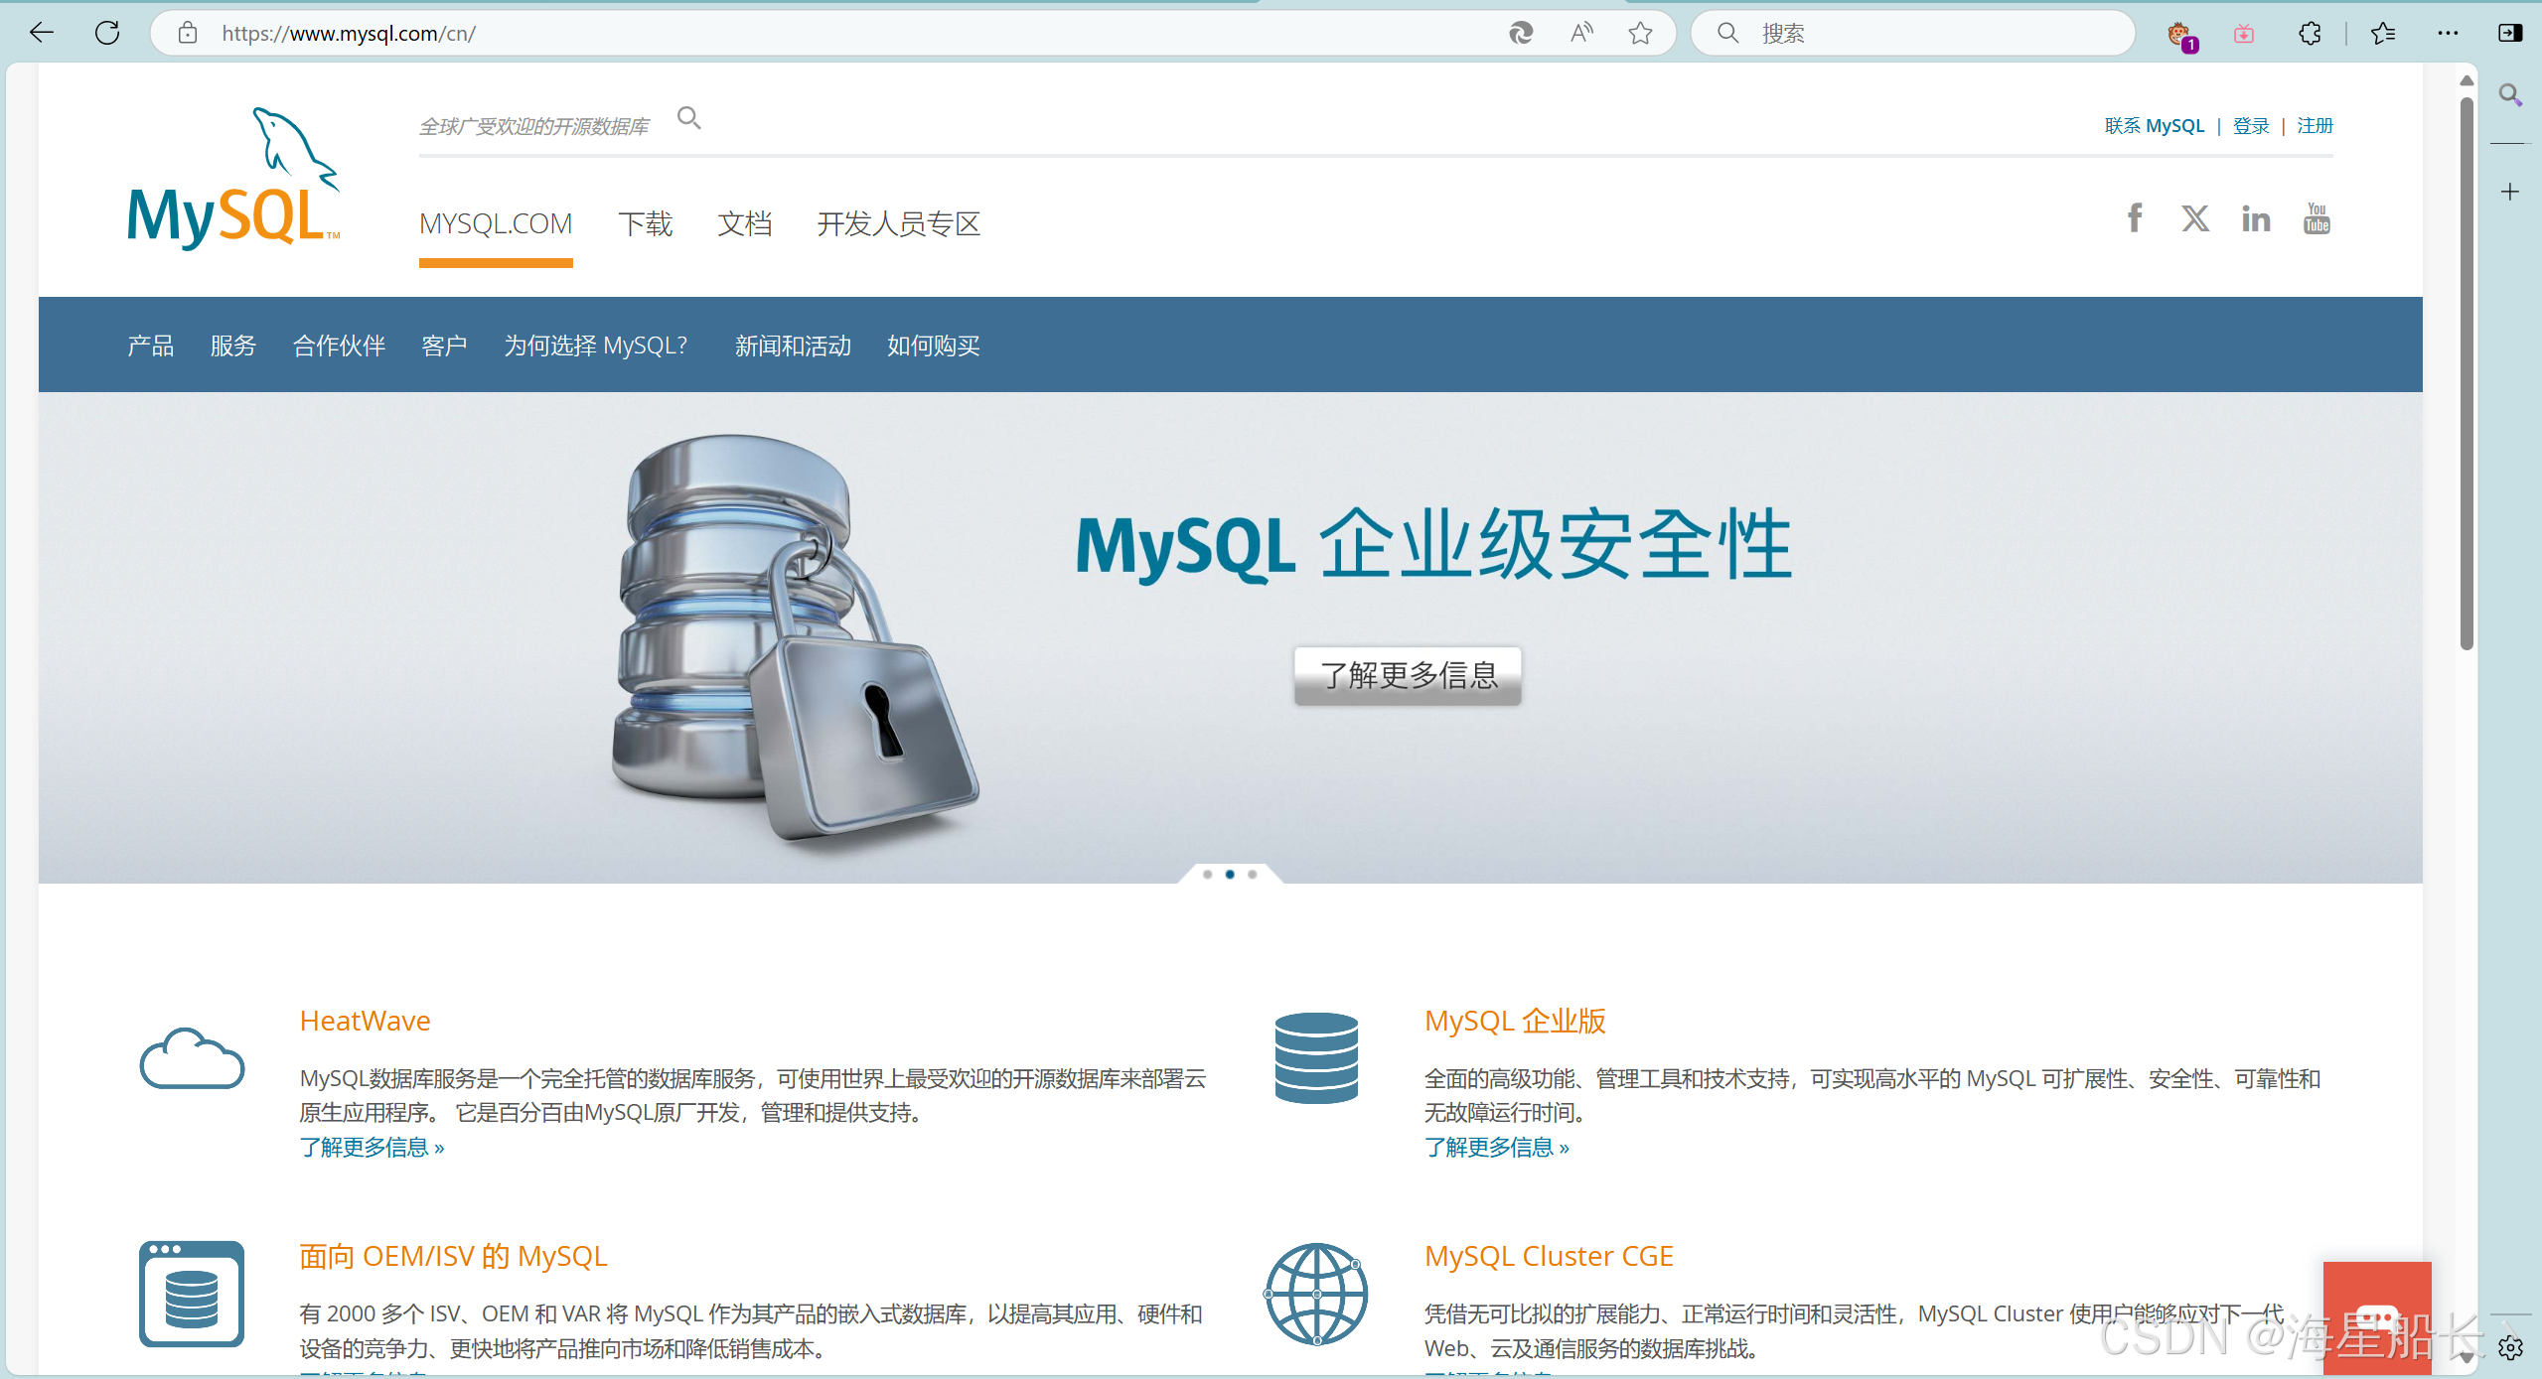Click the site search magnifier icon
This screenshot has height=1379, width=2542.
pos(688,119)
